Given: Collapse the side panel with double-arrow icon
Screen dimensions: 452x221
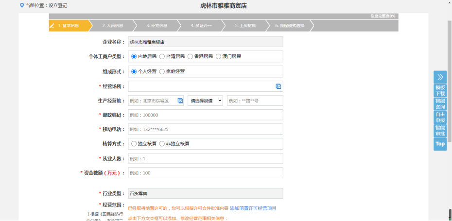Looking at the screenshot, I should (440, 77).
